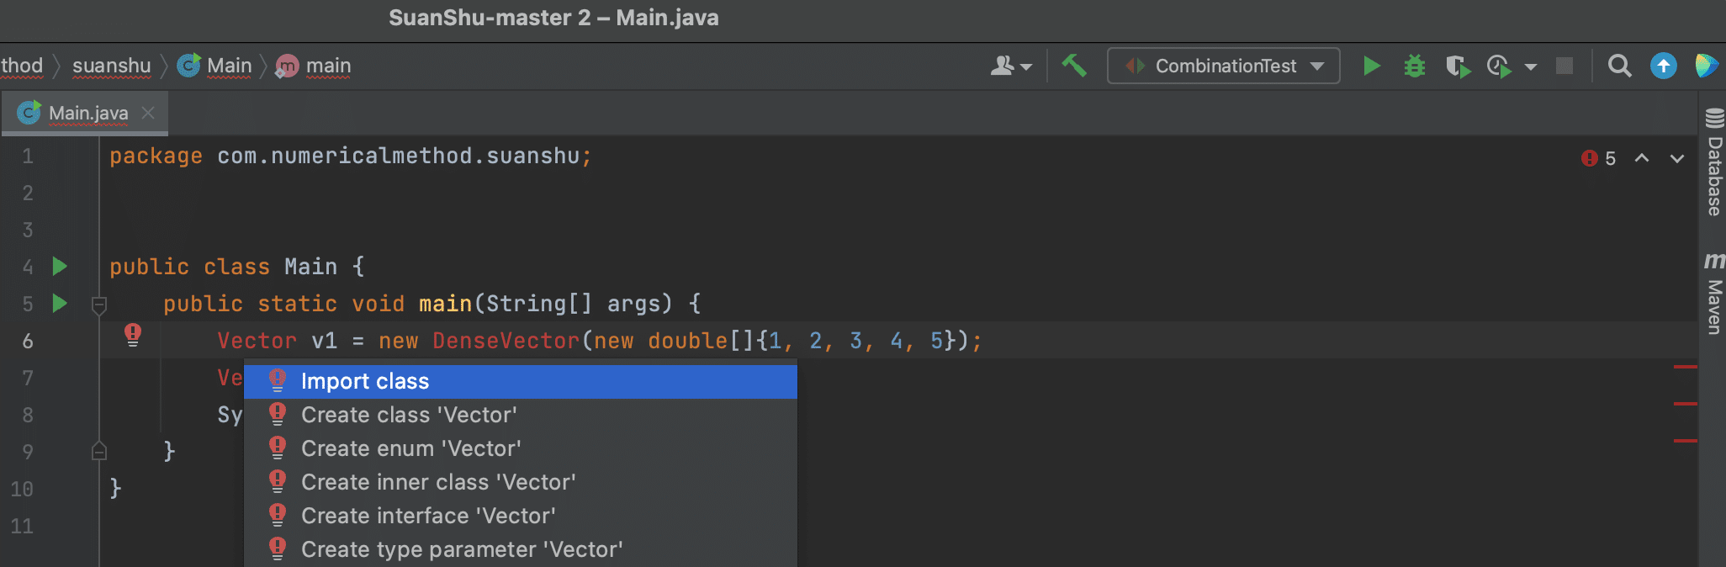Click the error count indicator showing 5
This screenshot has height=567, width=1726.
coord(1598,158)
